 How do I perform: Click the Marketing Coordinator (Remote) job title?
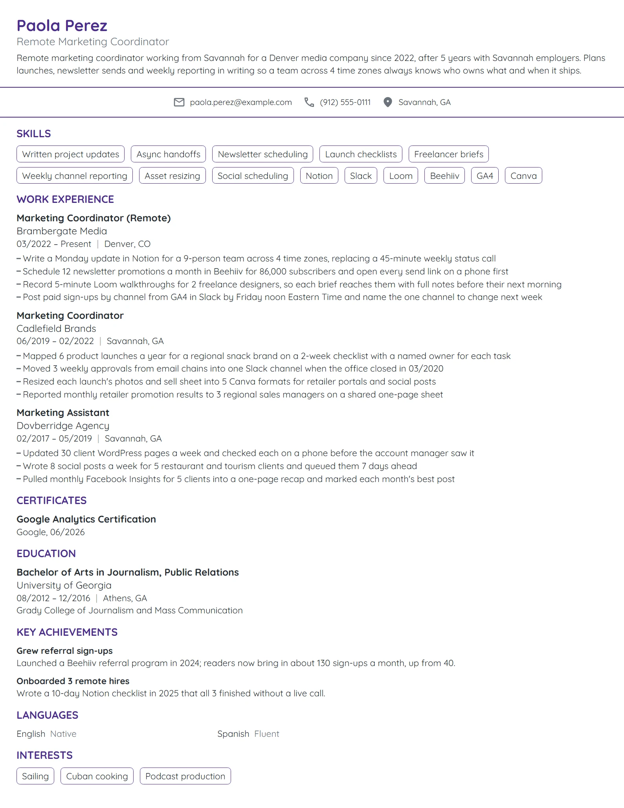94,218
